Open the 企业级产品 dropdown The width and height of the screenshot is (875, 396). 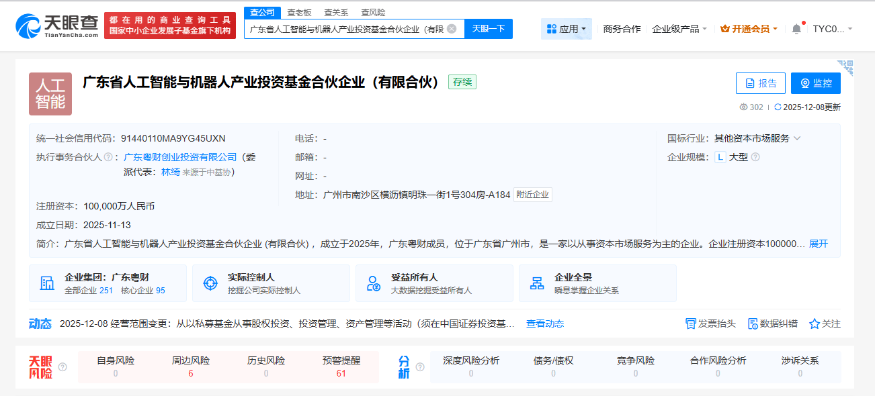coord(679,29)
